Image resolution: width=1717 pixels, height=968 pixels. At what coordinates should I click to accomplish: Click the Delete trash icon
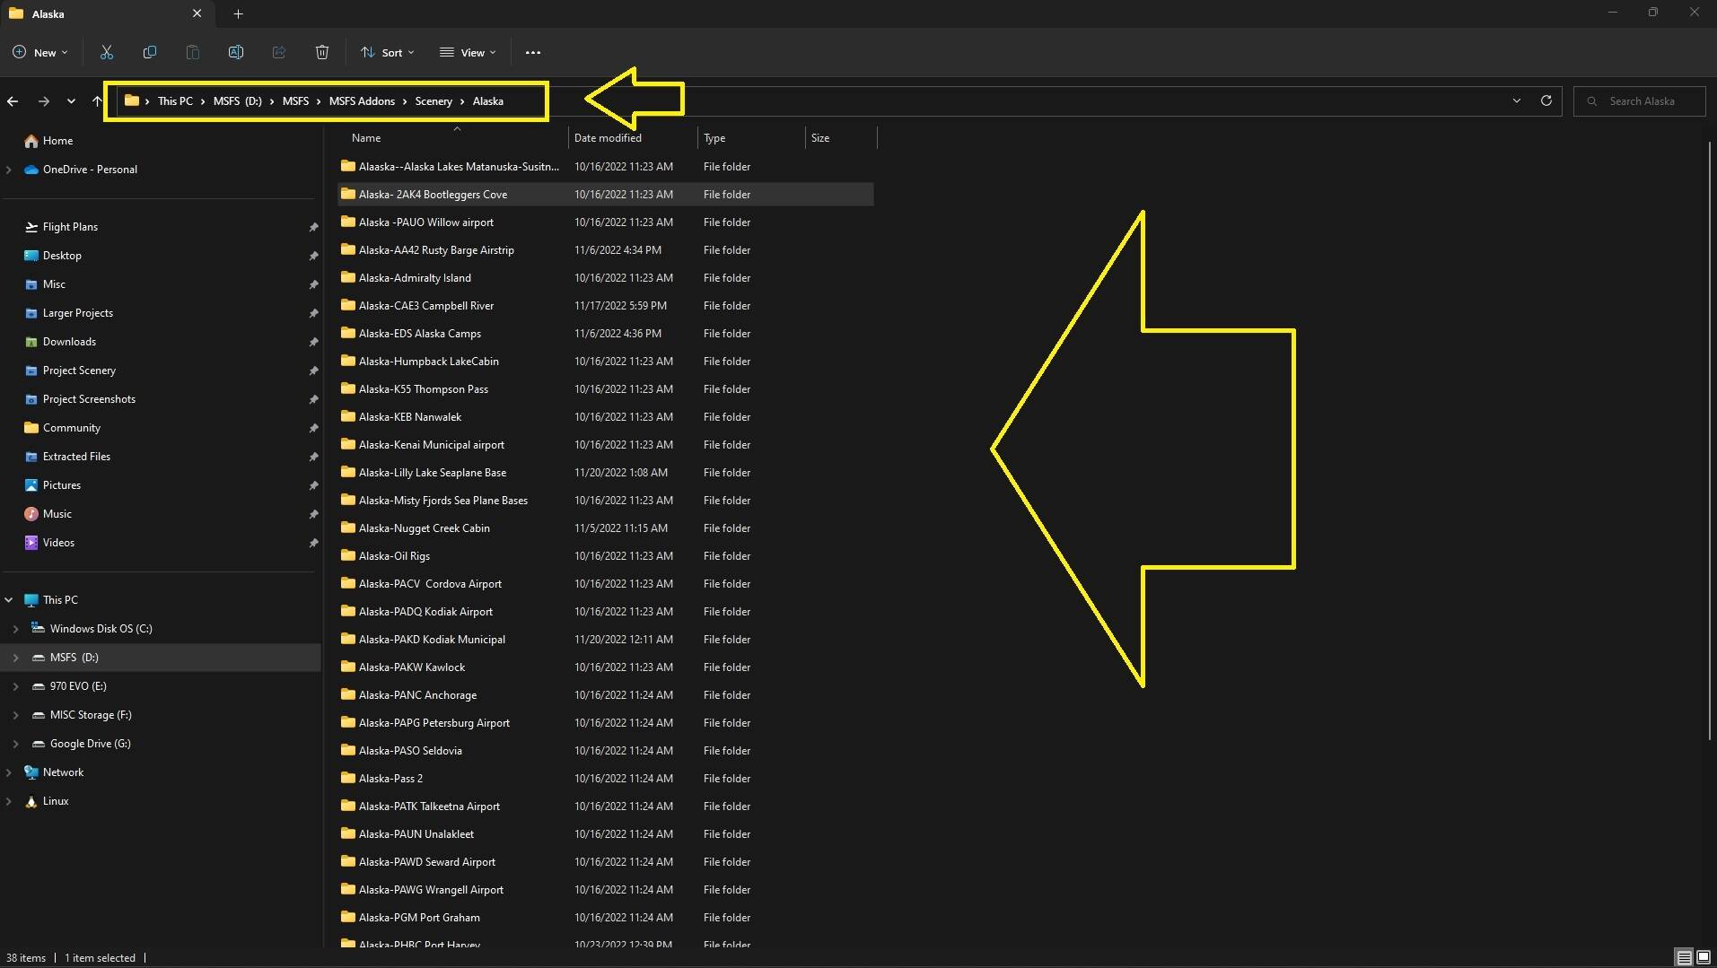pyautogui.click(x=322, y=52)
